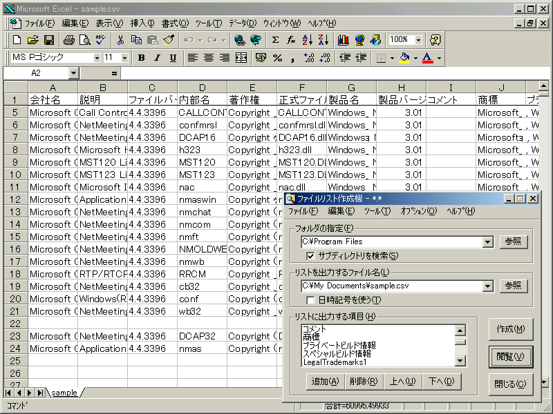Save the workbook using the floppy icon
553x414 pixels.
click(x=49, y=40)
